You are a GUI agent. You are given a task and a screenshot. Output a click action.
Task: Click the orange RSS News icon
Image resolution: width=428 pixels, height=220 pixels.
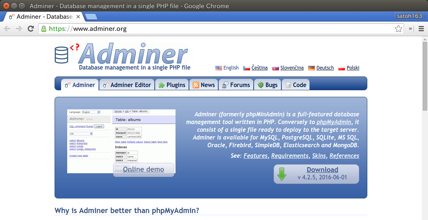[x=196, y=85]
